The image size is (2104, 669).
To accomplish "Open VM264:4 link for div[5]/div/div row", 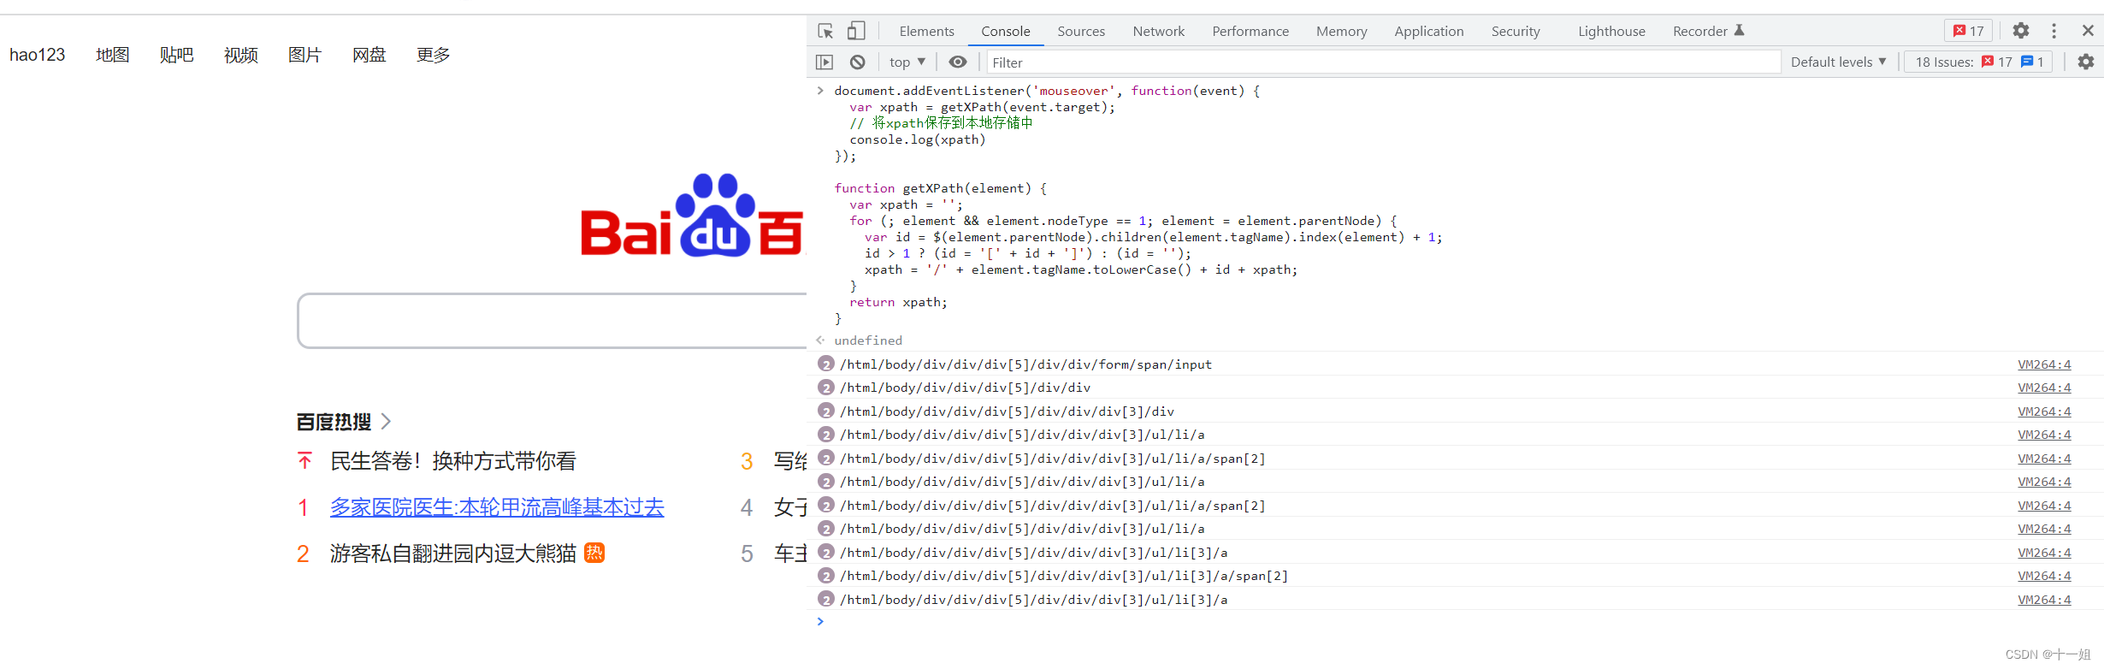I will point(2044,388).
